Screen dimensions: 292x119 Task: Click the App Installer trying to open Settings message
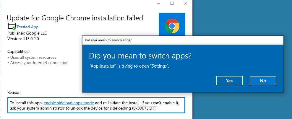pyautogui.click(x=129, y=66)
